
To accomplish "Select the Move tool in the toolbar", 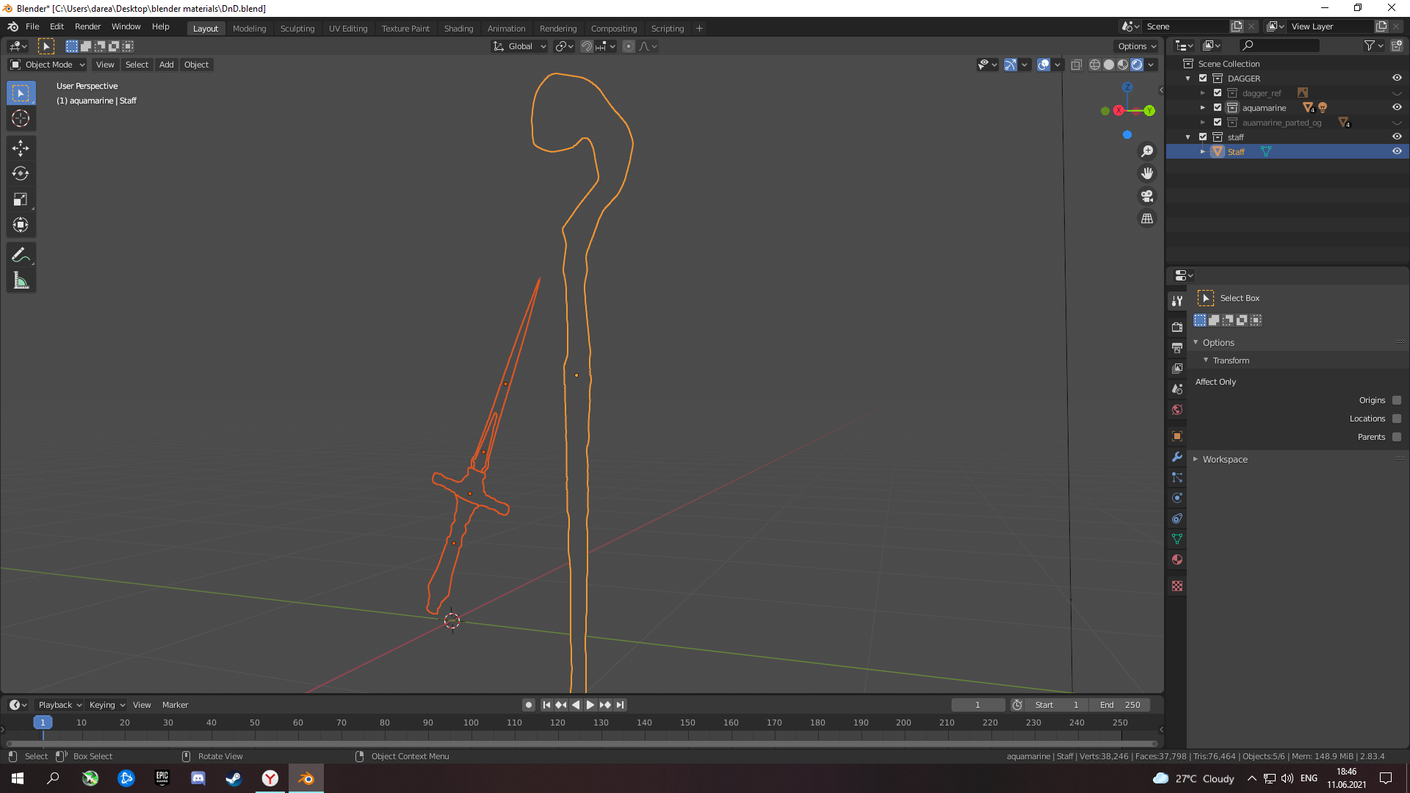I will (21, 148).
